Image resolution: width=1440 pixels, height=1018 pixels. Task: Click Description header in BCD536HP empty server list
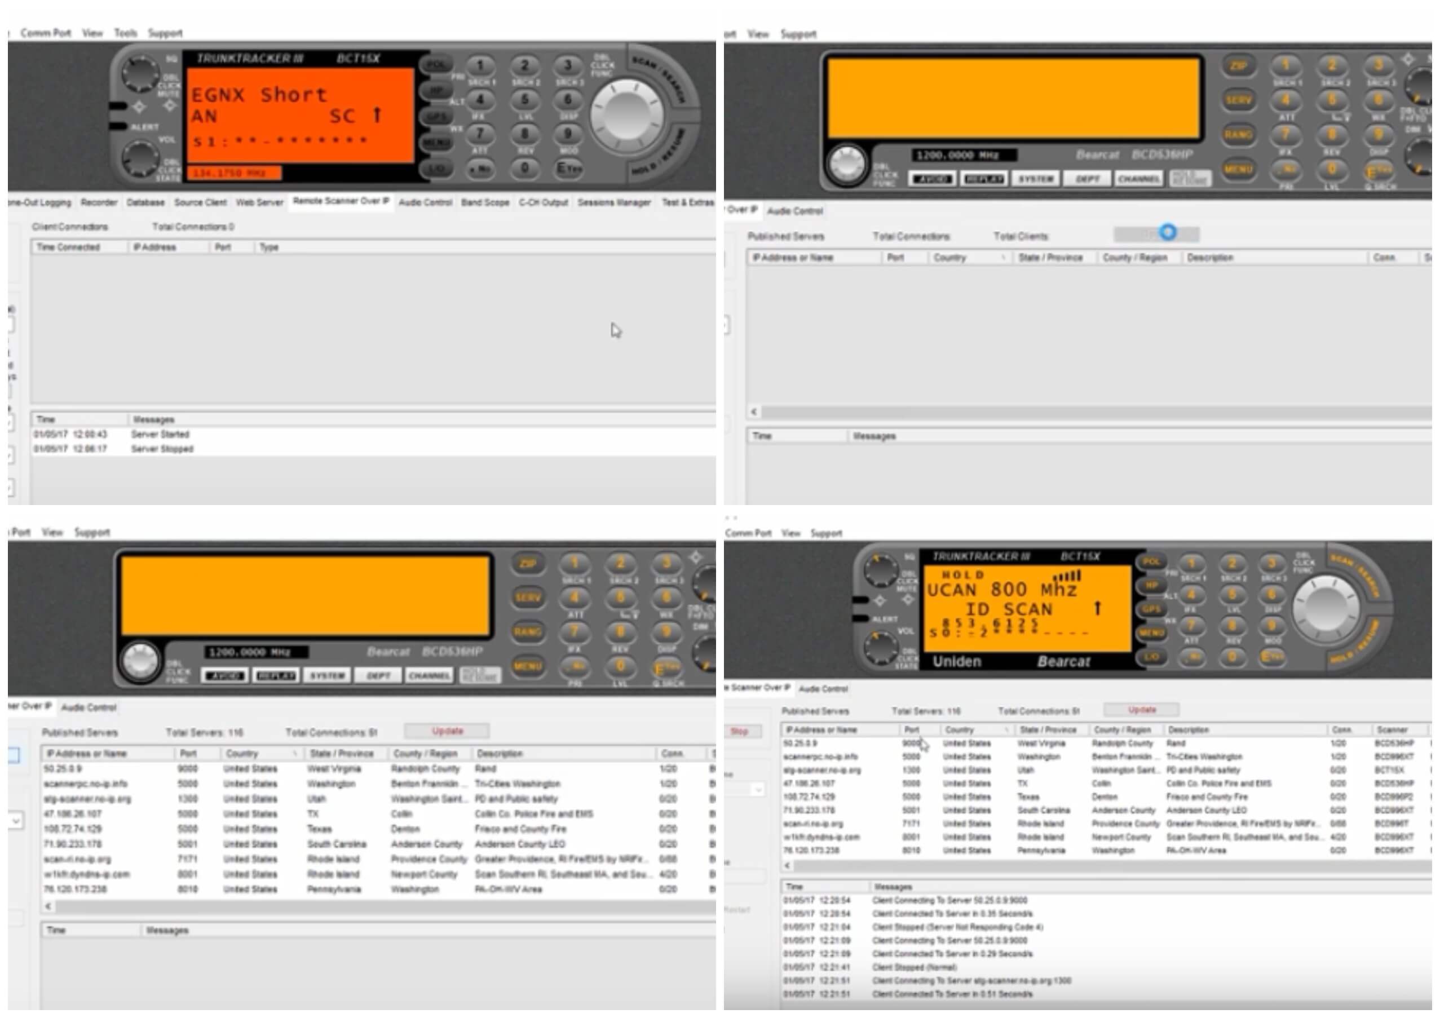tap(1274, 258)
